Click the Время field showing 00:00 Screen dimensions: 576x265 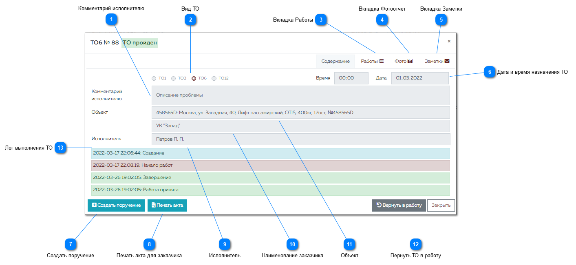(351, 78)
